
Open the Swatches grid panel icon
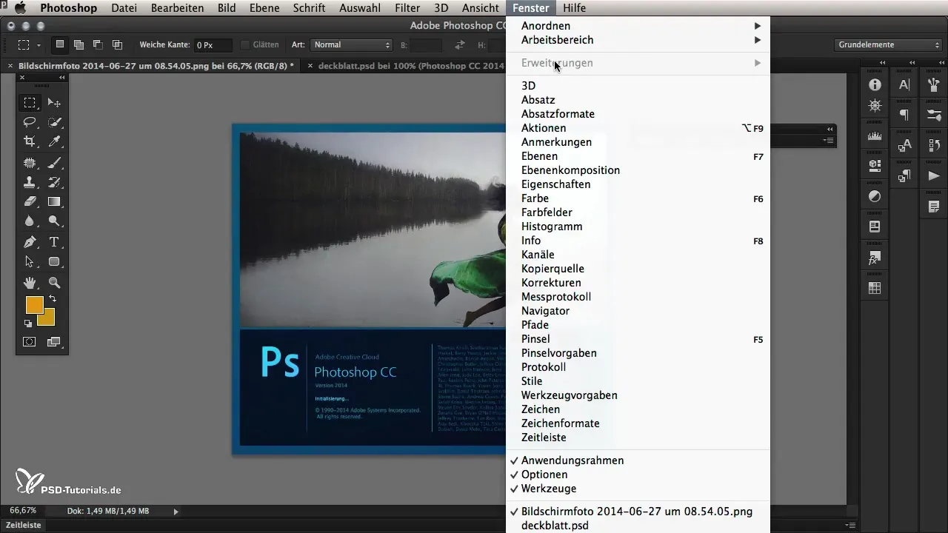tap(875, 289)
